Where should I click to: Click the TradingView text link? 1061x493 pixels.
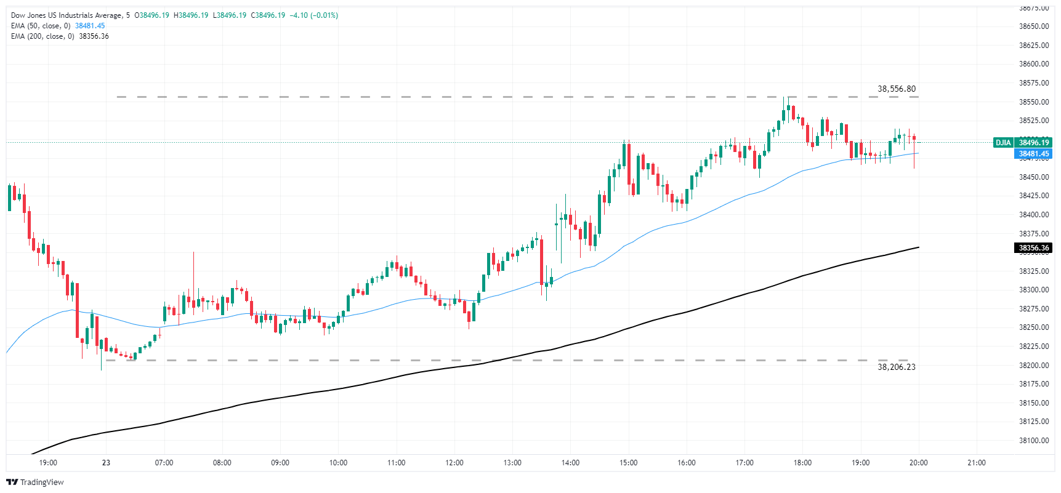click(x=42, y=482)
